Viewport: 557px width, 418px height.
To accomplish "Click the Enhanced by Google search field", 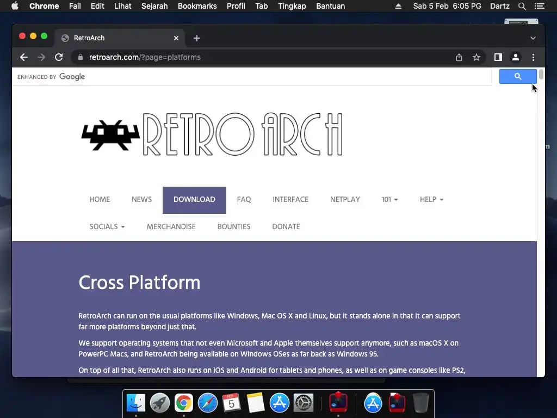I will pyautogui.click(x=252, y=77).
